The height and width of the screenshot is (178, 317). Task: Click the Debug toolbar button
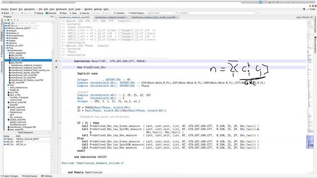point(39,13)
